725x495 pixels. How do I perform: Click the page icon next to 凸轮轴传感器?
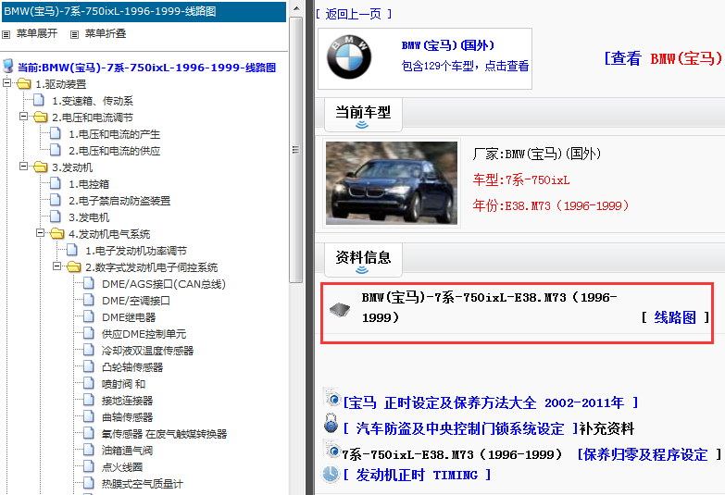(x=89, y=366)
